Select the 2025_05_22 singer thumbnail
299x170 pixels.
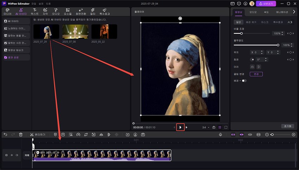104,31
